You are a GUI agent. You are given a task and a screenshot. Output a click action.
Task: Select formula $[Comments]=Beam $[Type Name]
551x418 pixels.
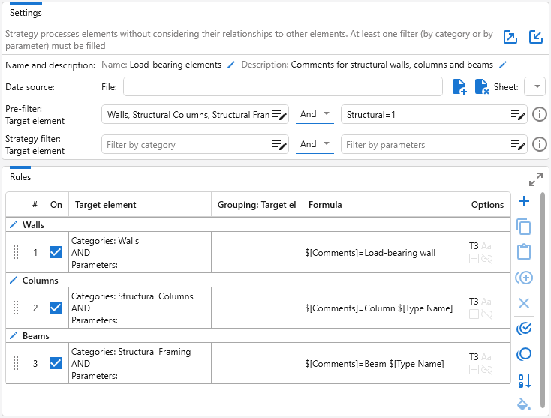click(x=375, y=364)
